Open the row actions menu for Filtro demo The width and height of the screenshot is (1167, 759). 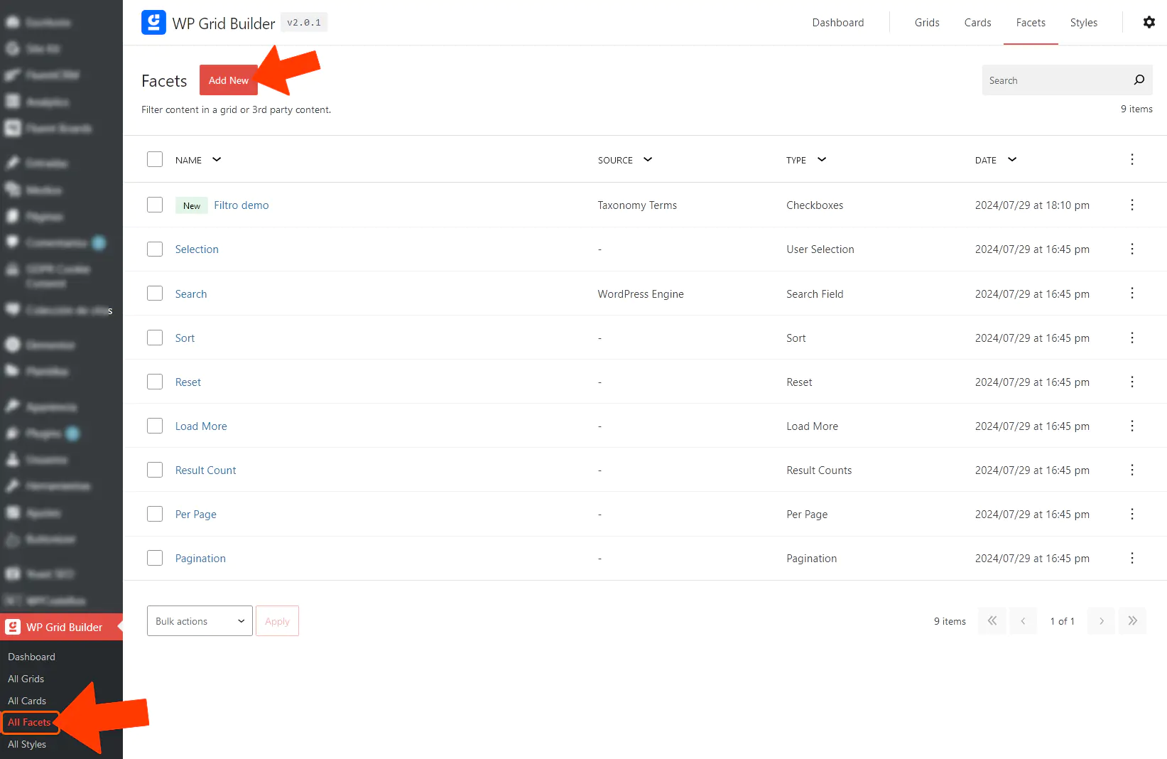[x=1131, y=205]
